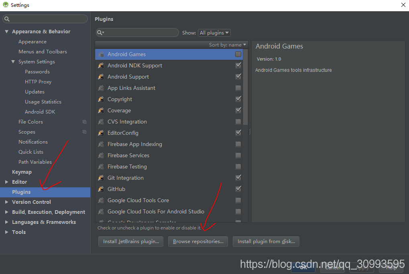Open the Sort by name dropdown
Screen dimensions: 409x274
[x=228, y=45]
